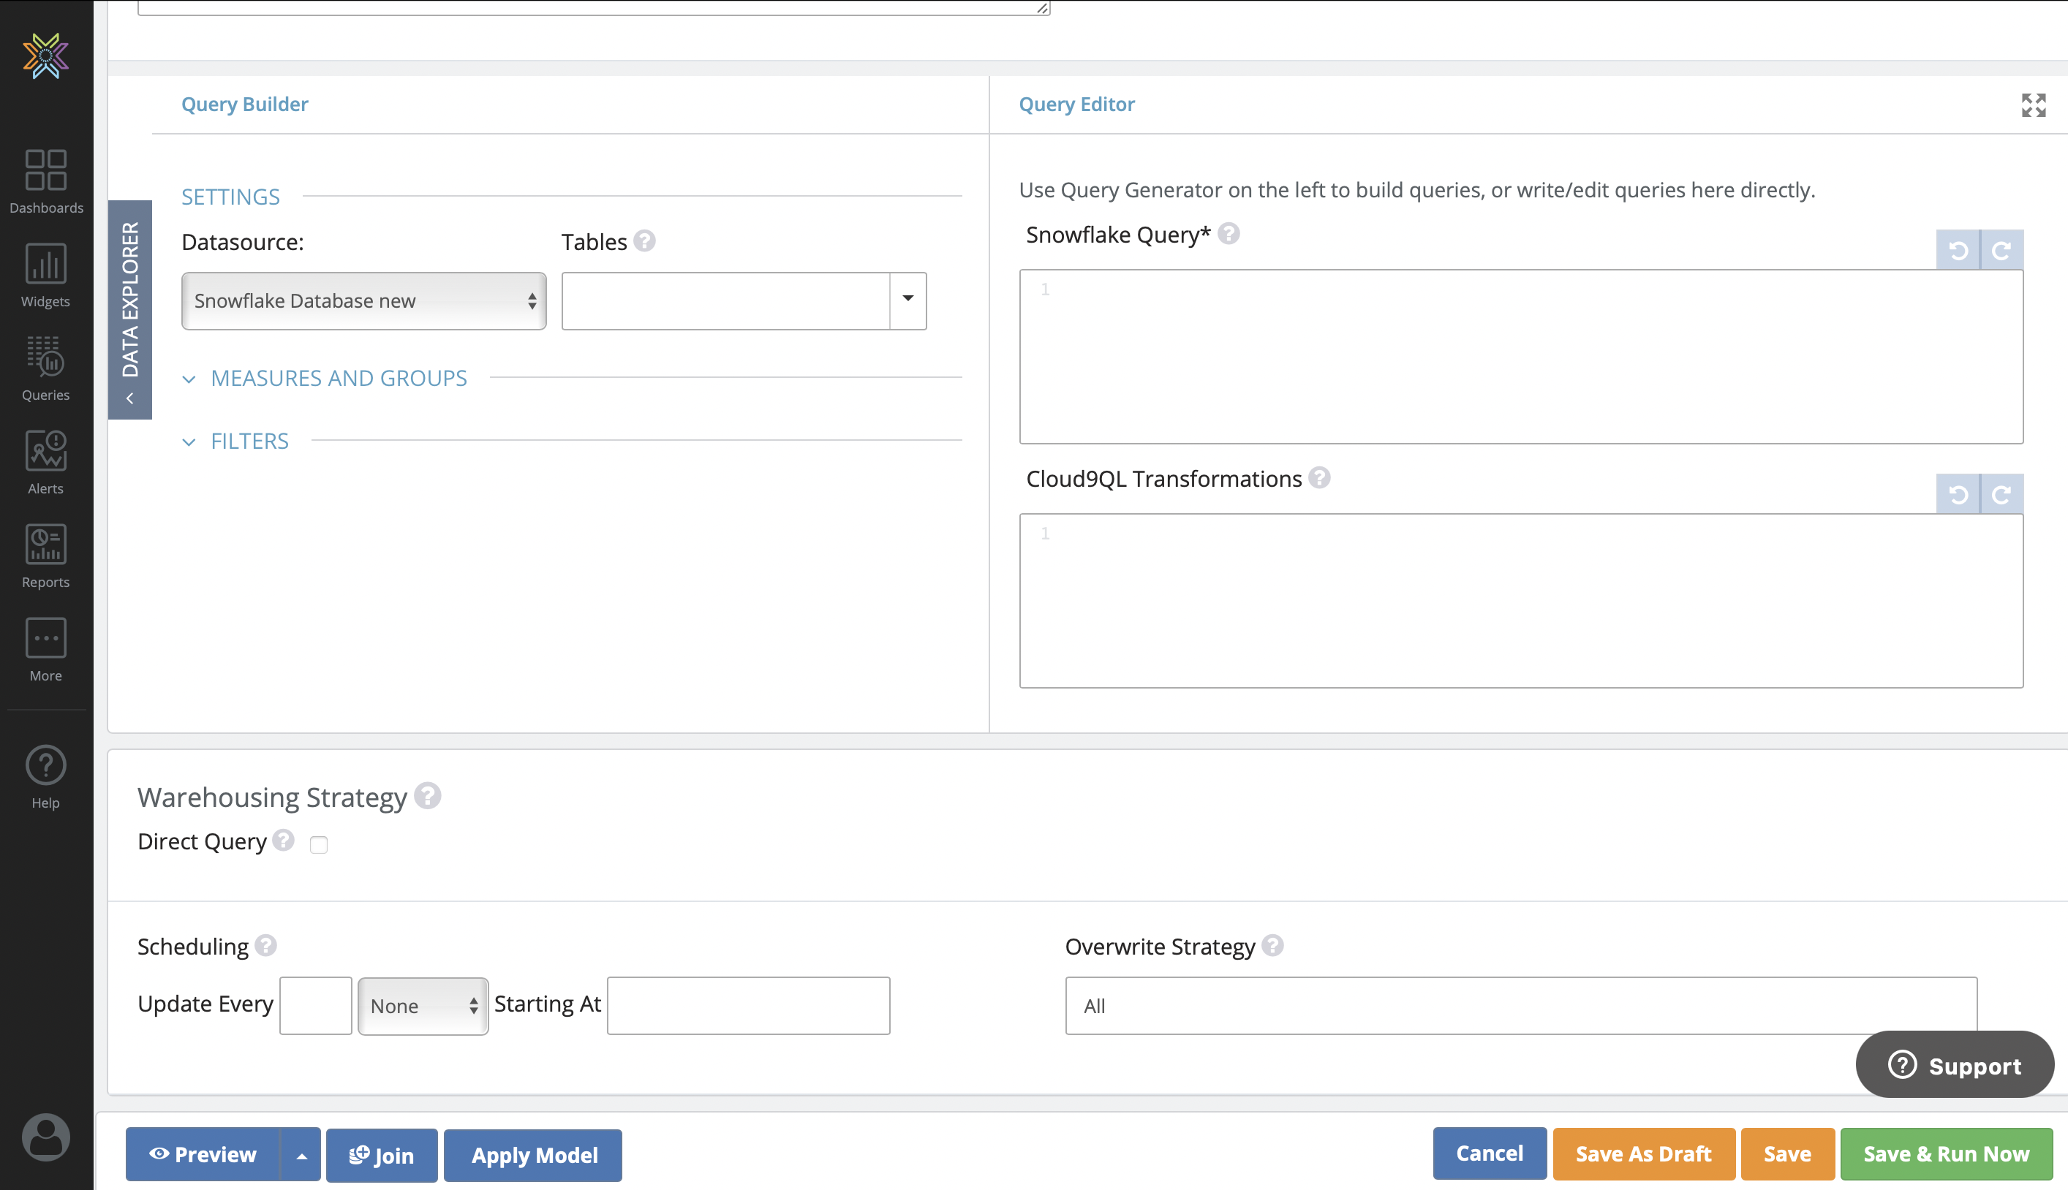Open the Datasource dropdown

tap(363, 300)
